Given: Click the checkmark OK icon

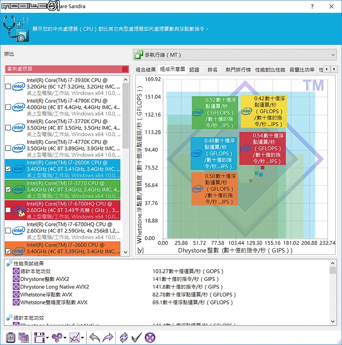Looking at the screenshot, I should click(x=137, y=337).
